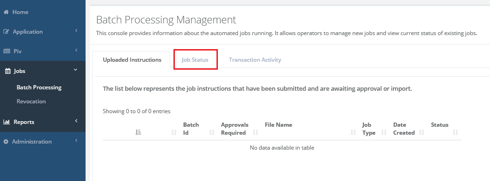Click the Approvals Required column header
This screenshot has height=181, width=490.
(235, 129)
